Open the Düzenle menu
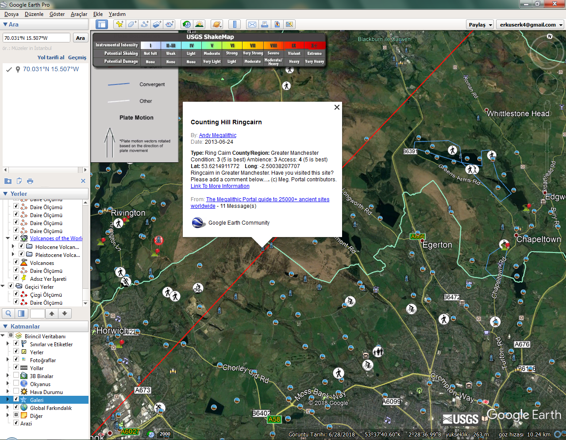The height and width of the screenshot is (440, 566). (34, 14)
